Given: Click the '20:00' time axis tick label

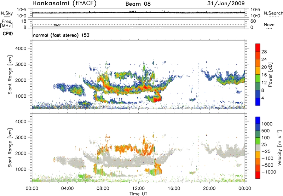Looking at the screenshot, I should [209, 189].
